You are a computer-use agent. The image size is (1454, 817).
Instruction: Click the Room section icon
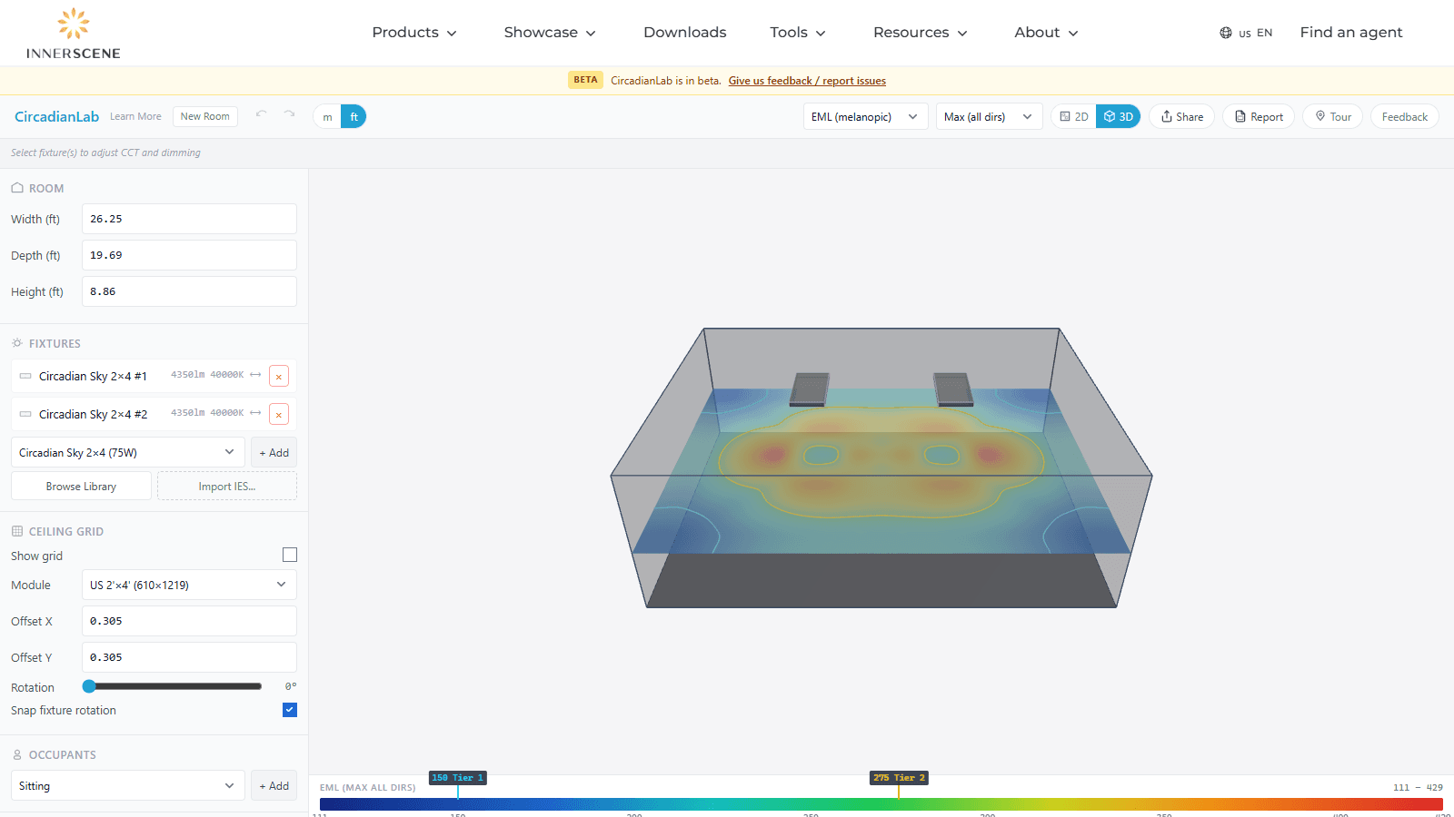[x=17, y=188]
